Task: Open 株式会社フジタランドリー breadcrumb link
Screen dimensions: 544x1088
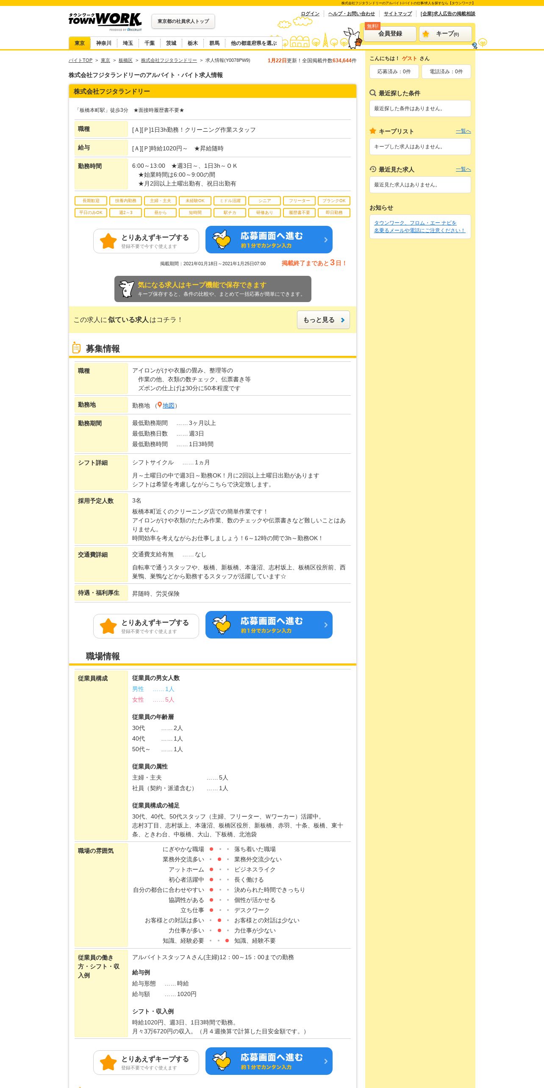Action: pyautogui.click(x=169, y=60)
